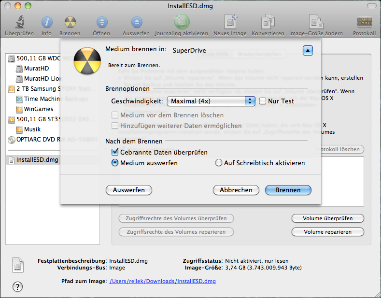Click the help question mark button
This screenshot has width=381, height=298.
[17, 287]
